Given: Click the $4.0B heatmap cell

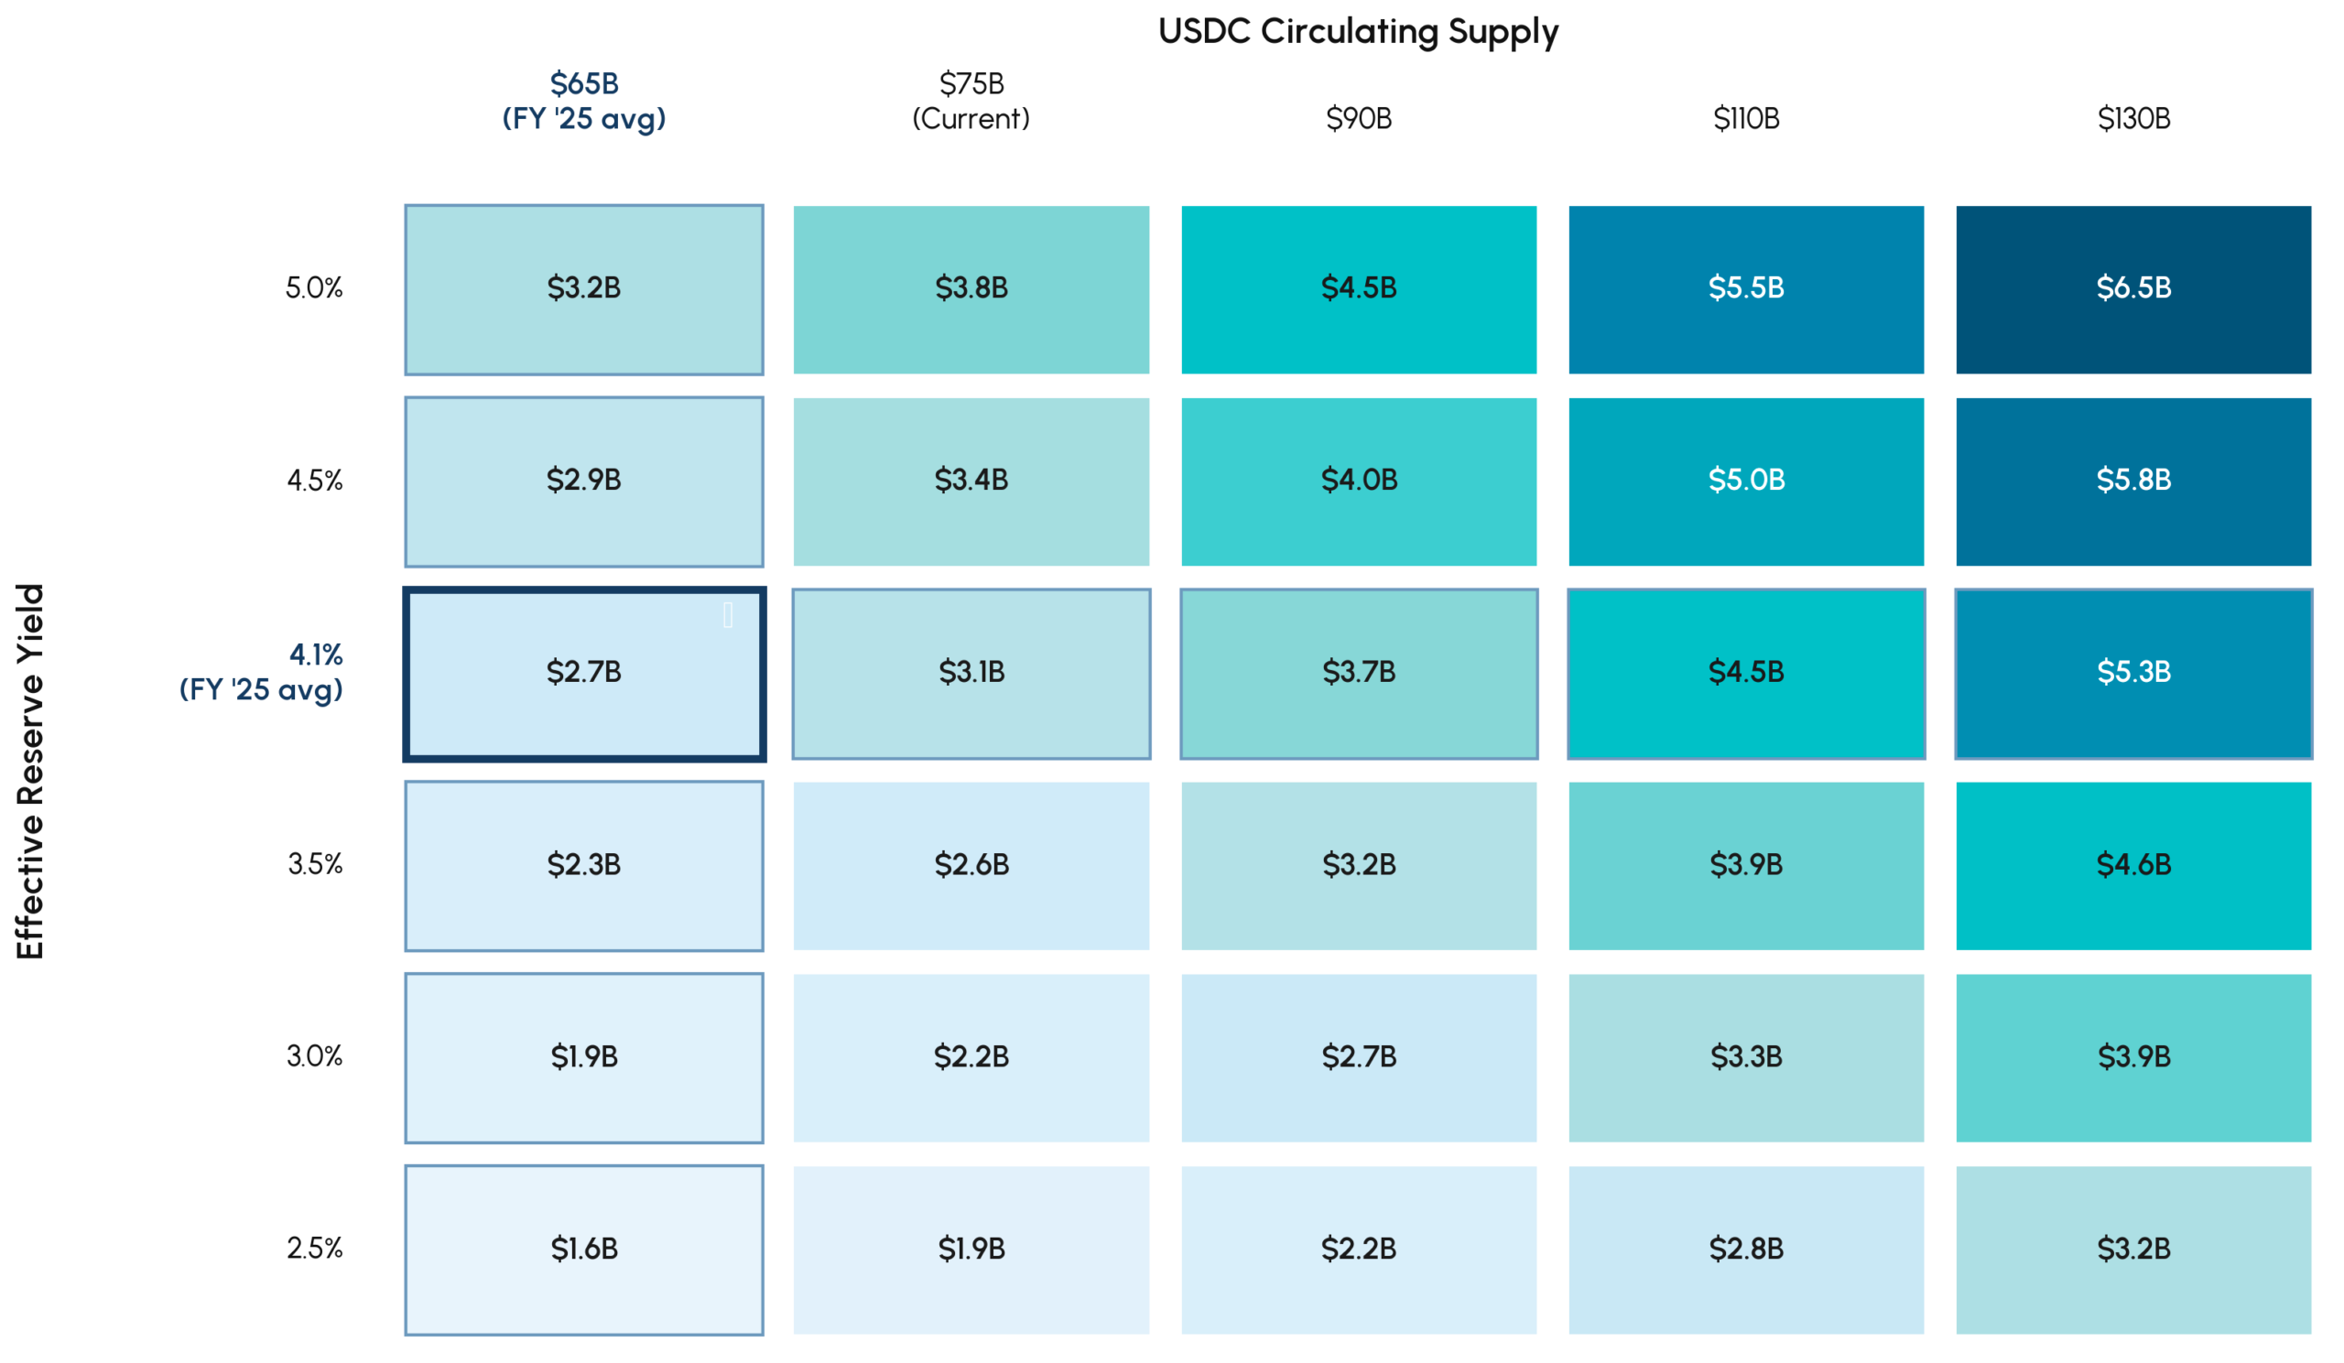Looking at the screenshot, I should pos(1359,481).
